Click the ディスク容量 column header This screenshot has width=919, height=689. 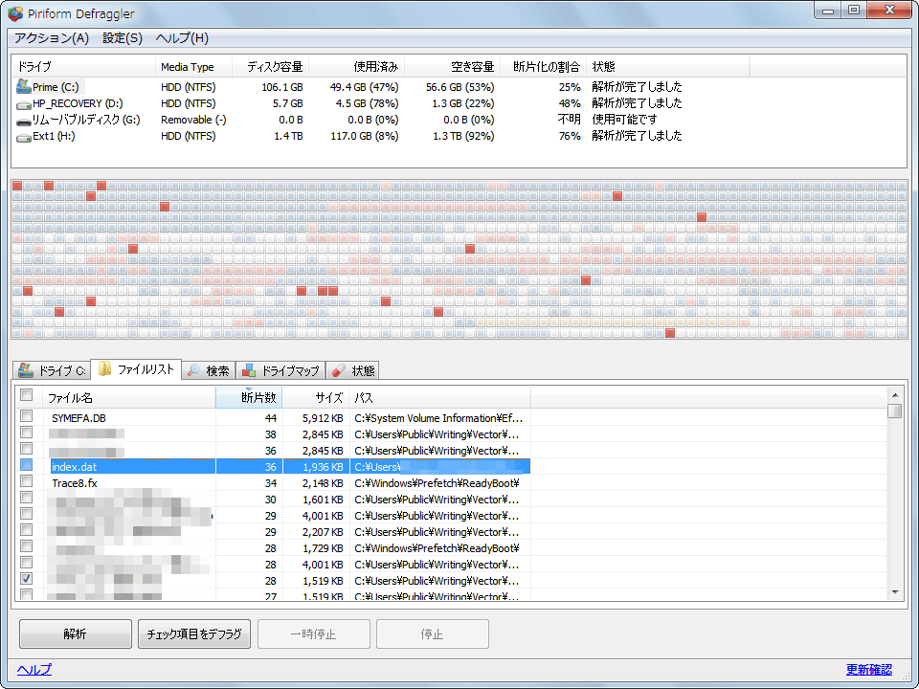(x=271, y=67)
